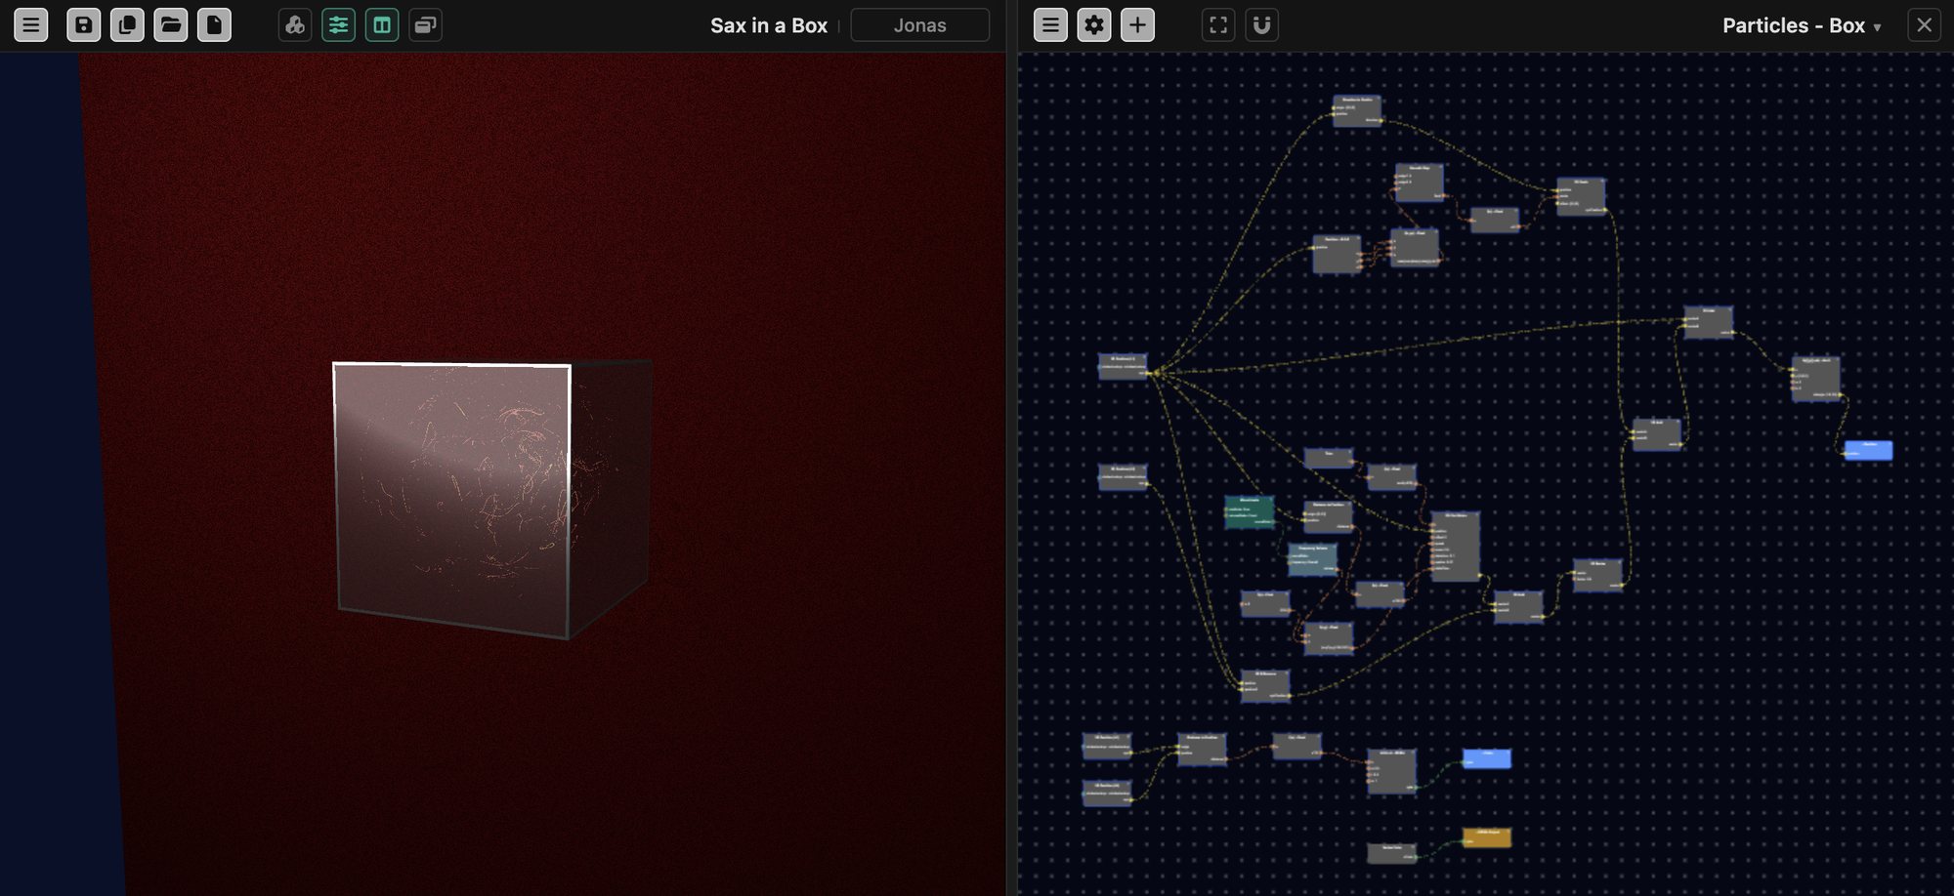Viewport: 1954px width, 896px height.
Task: Click the Jonas name field
Action: (x=919, y=25)
